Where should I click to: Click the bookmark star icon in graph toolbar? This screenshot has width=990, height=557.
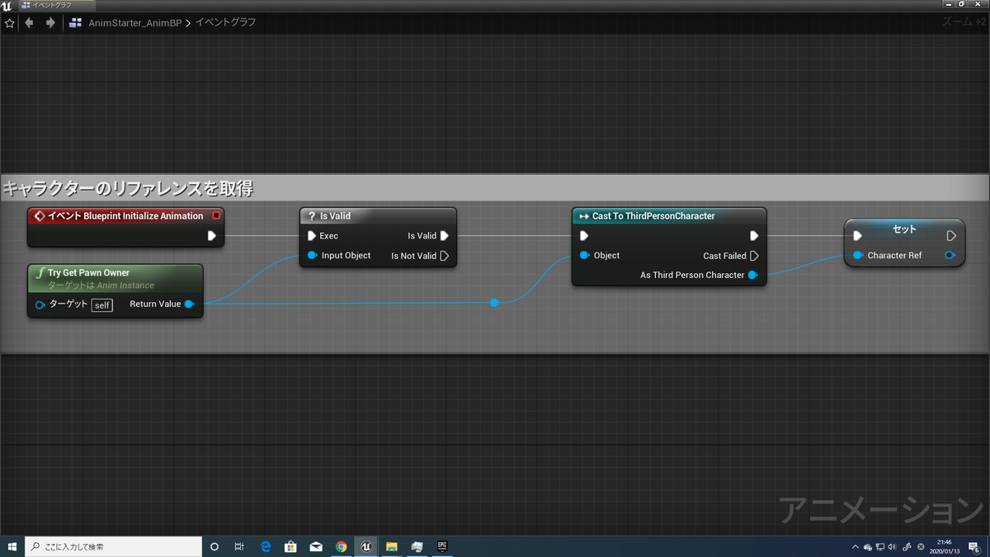(x=10, y=23)
